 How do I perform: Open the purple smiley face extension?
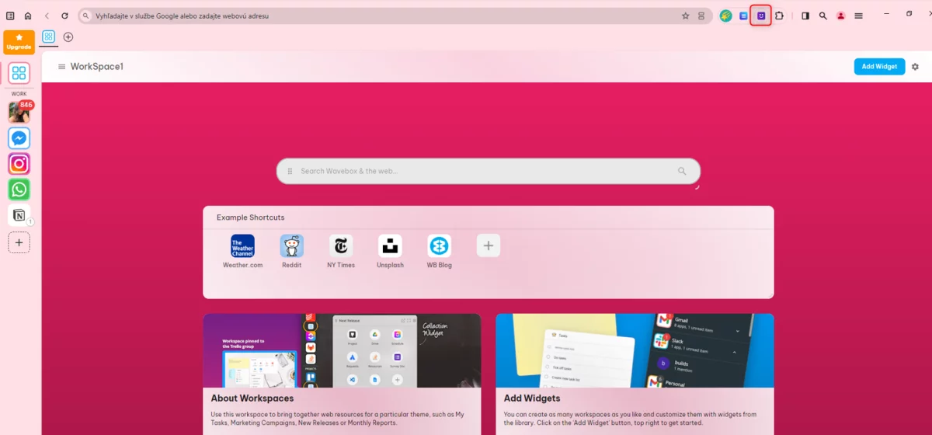pos(761,16)
